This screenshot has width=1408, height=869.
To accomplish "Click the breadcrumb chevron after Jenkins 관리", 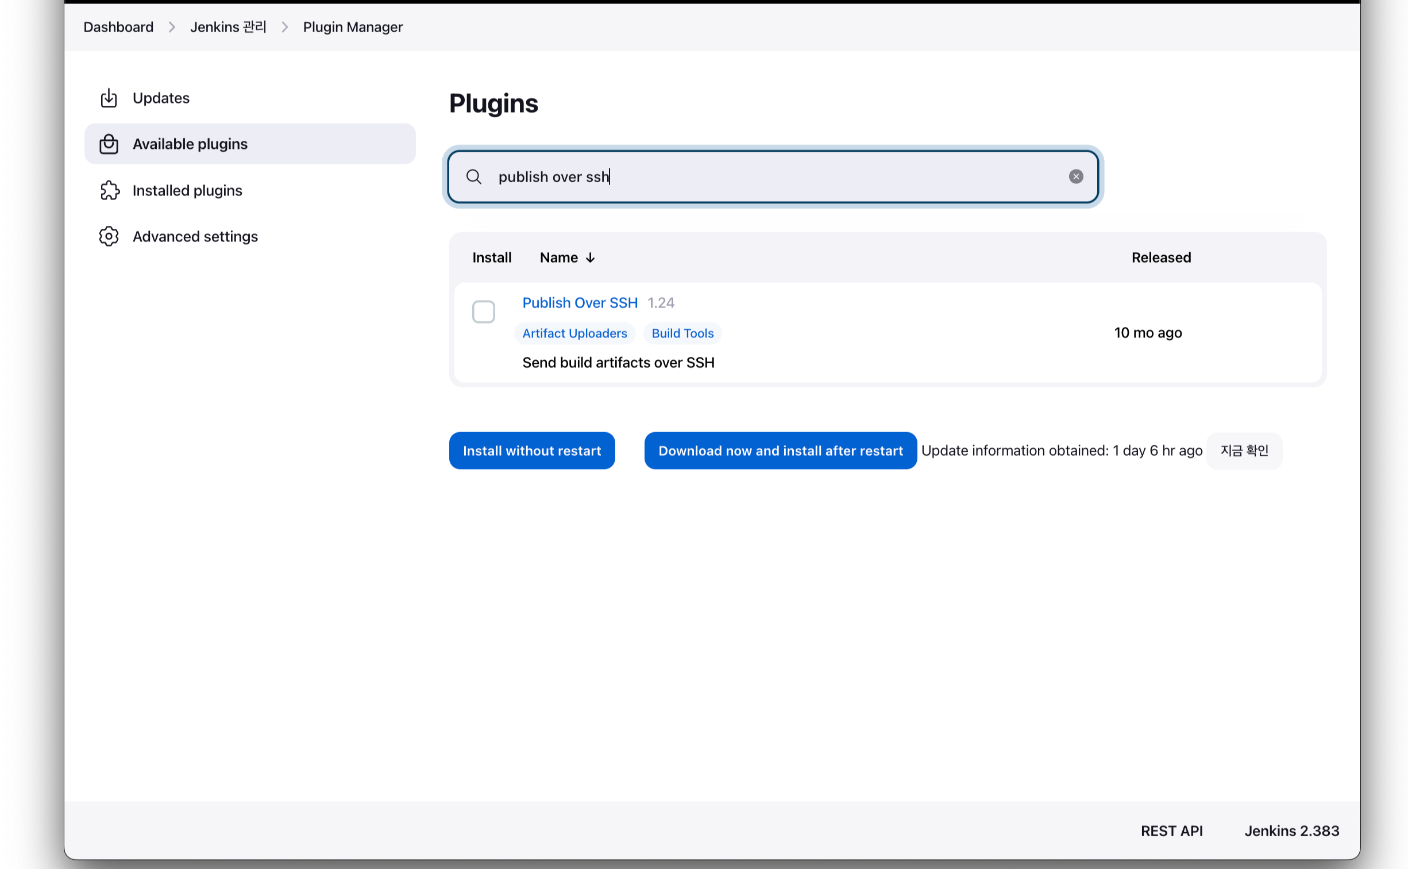I will click(x=284, y=27).
